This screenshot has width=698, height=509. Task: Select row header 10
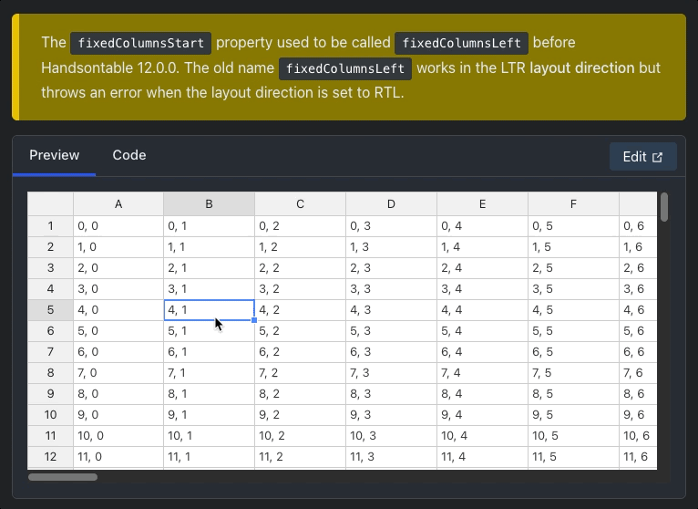[50, 414]
